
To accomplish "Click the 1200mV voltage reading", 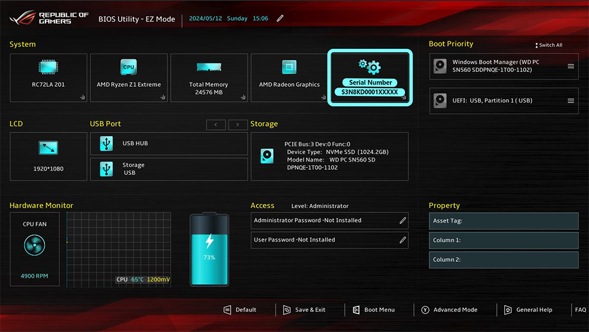I will coord(158,280).
